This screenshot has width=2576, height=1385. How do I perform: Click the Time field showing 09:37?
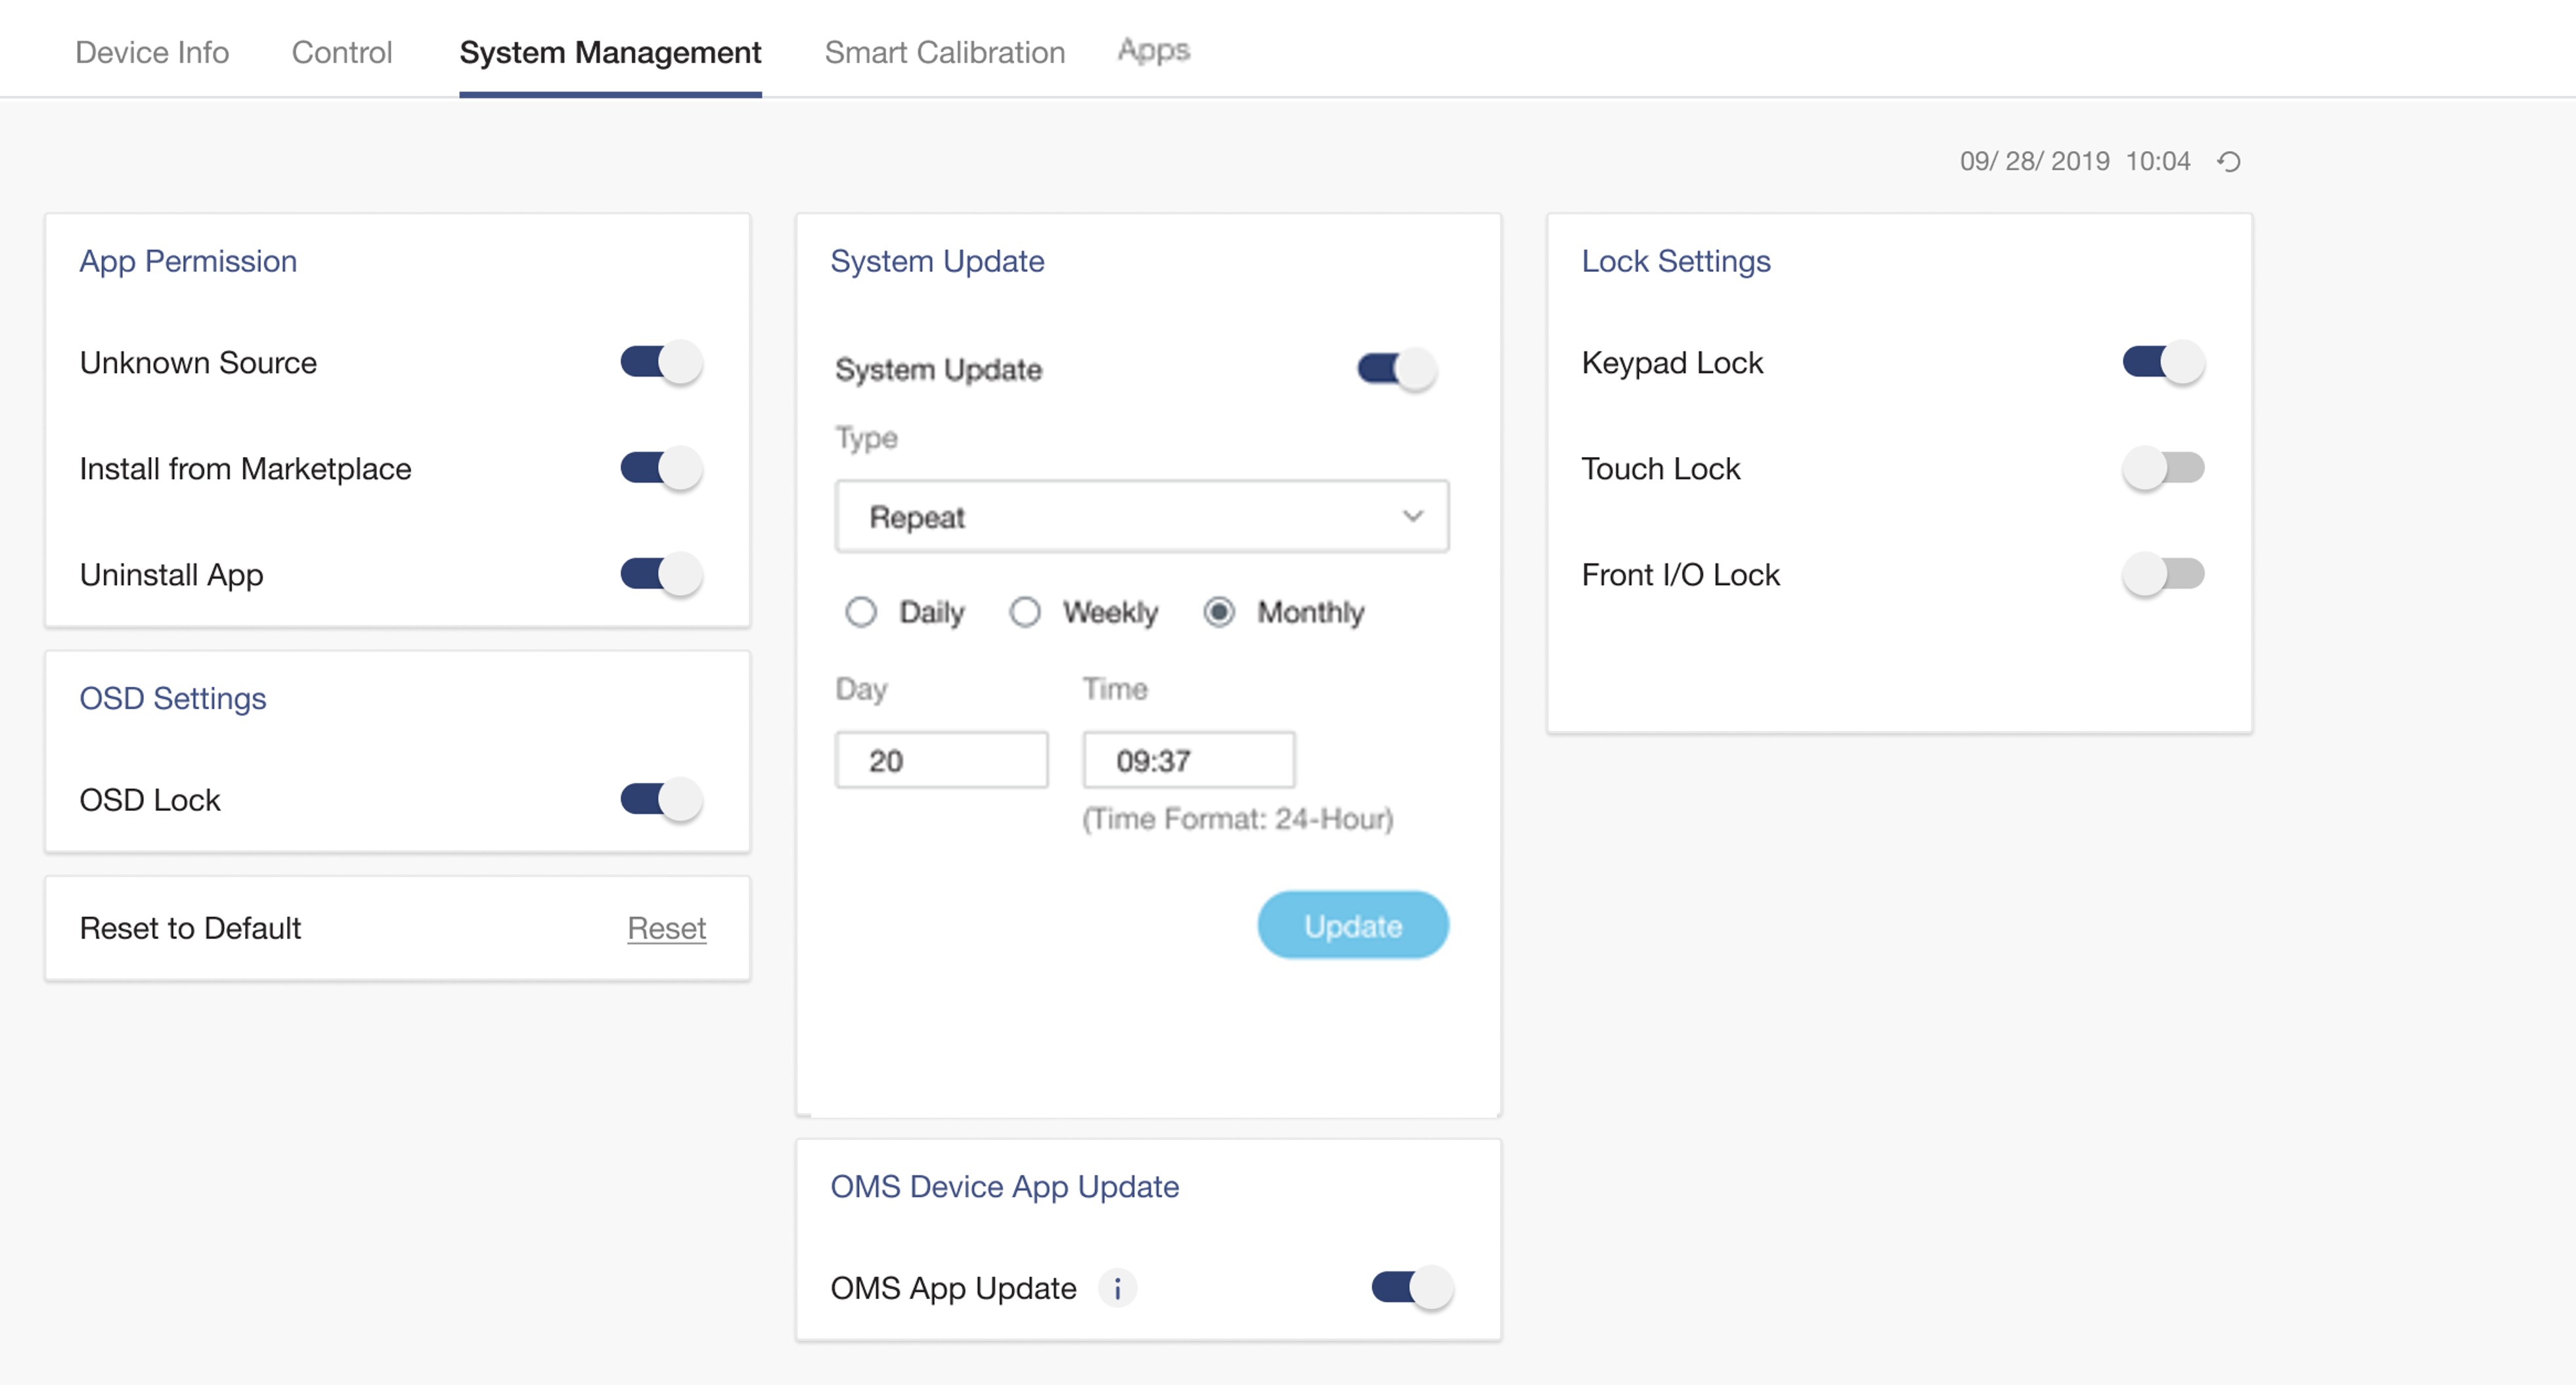point(1187,760)
